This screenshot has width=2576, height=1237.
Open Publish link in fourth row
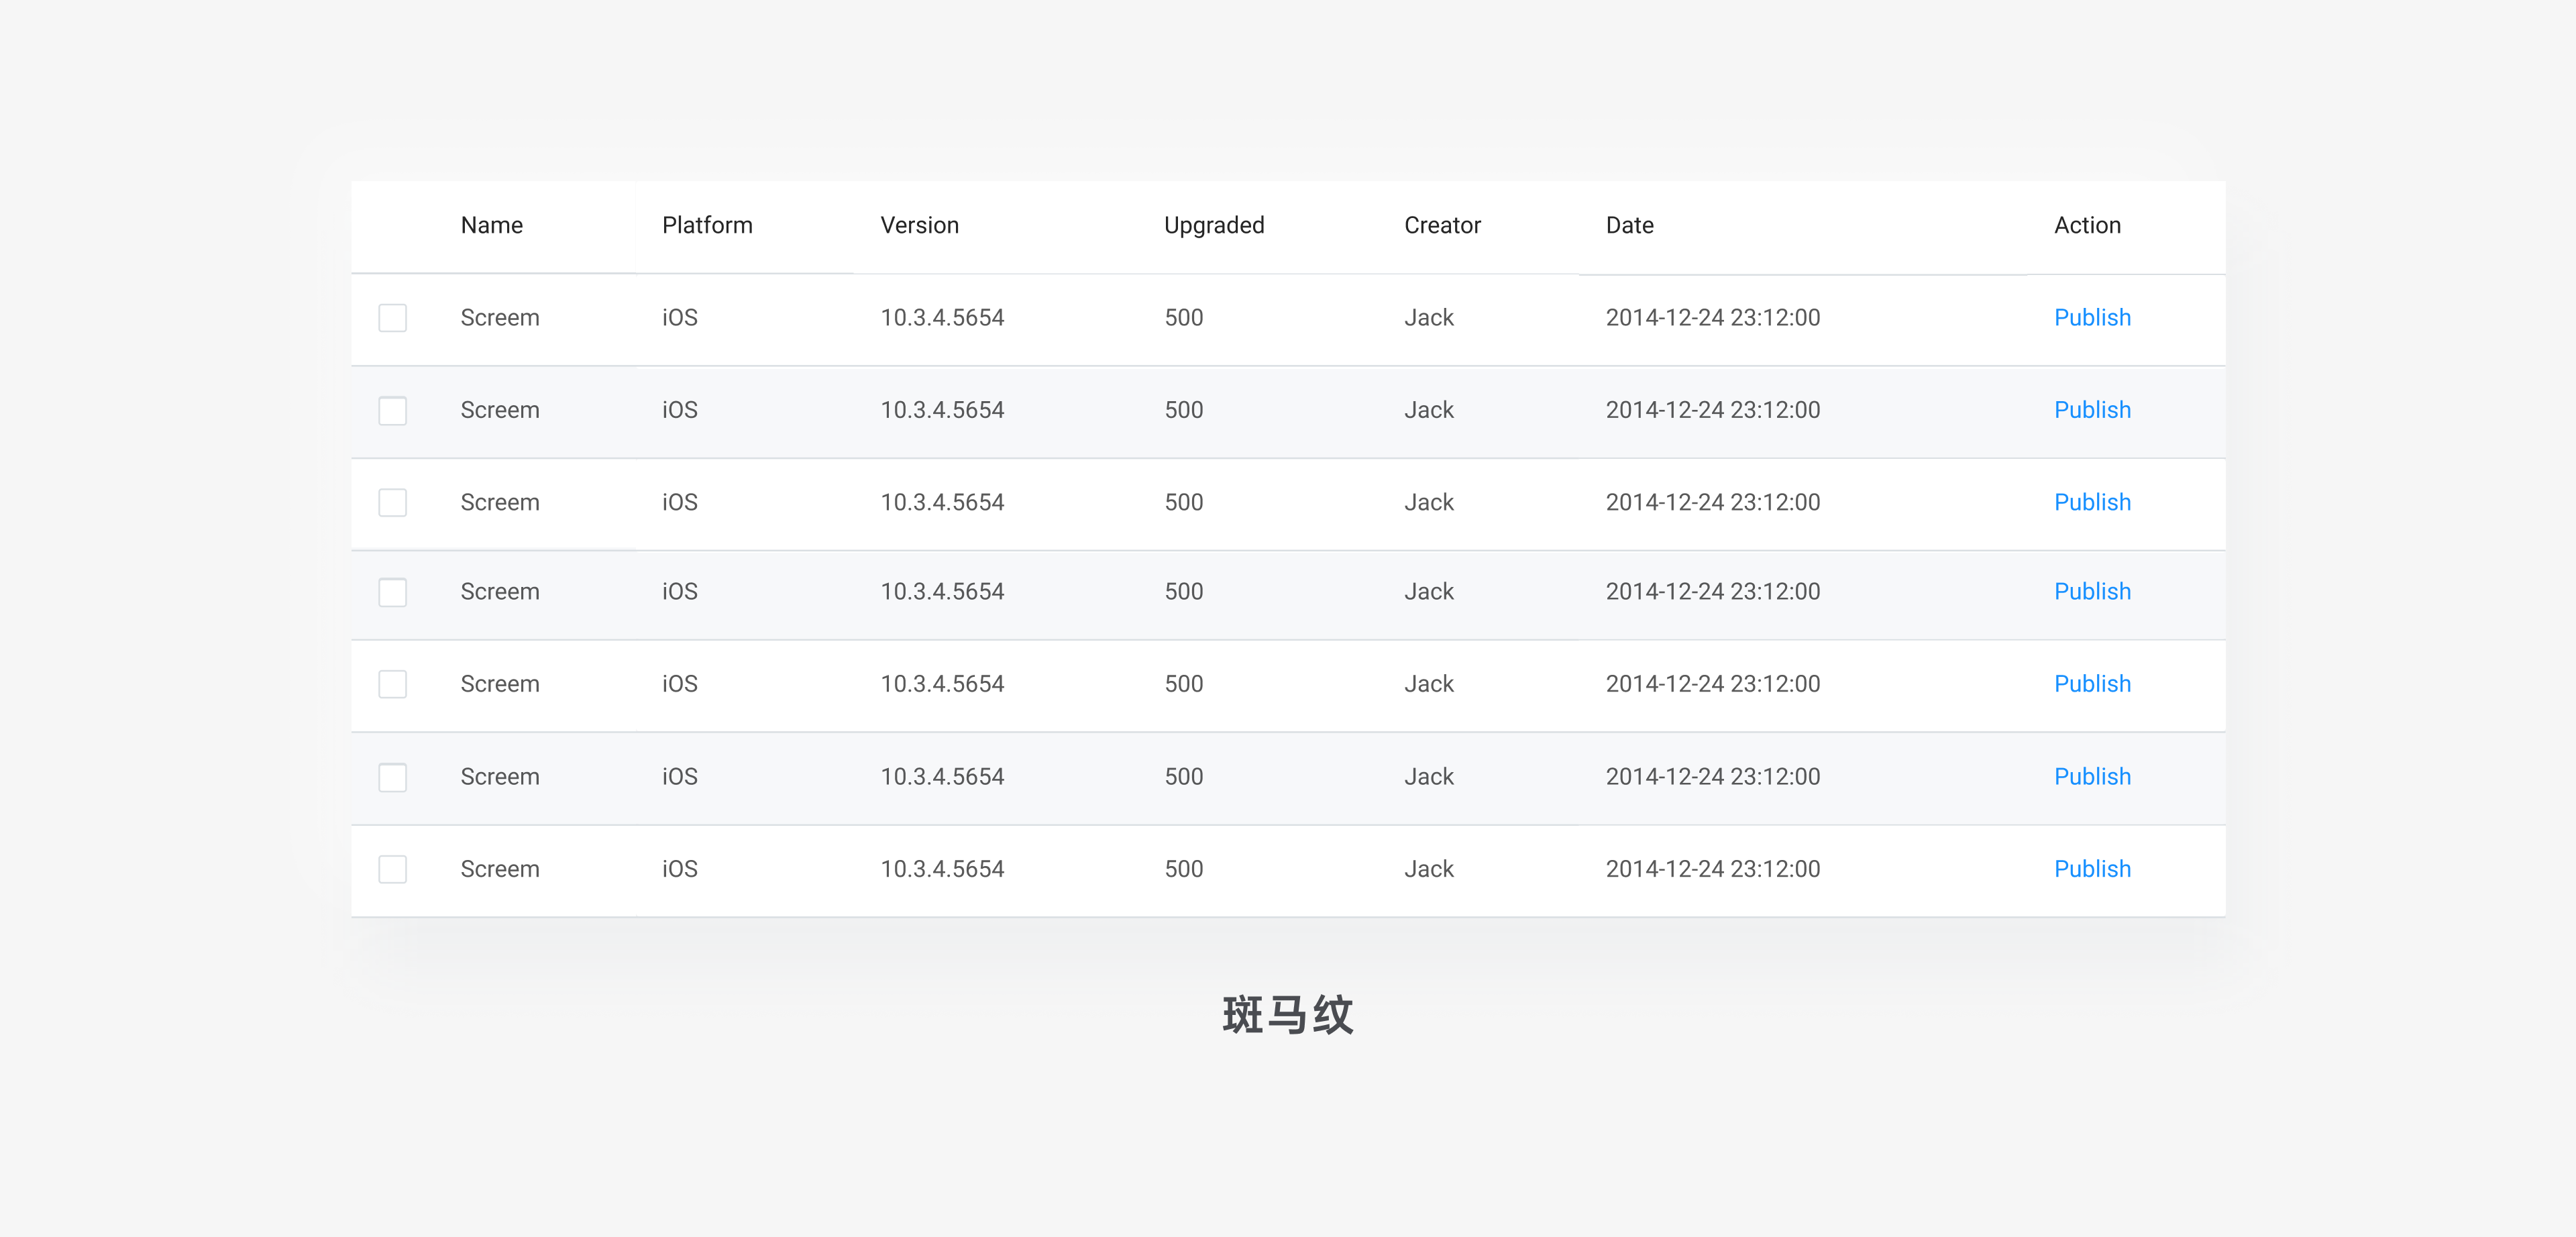click(2091, 592)
